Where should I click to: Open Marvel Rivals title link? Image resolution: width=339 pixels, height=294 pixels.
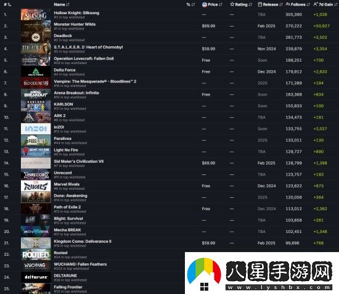point(67,184)
